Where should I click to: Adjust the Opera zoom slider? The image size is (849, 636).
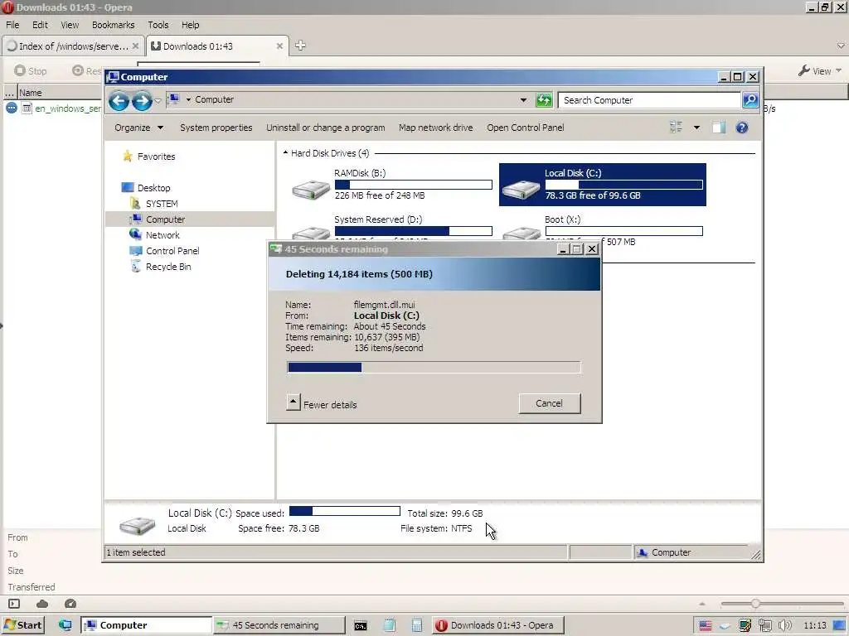[754, 604]
